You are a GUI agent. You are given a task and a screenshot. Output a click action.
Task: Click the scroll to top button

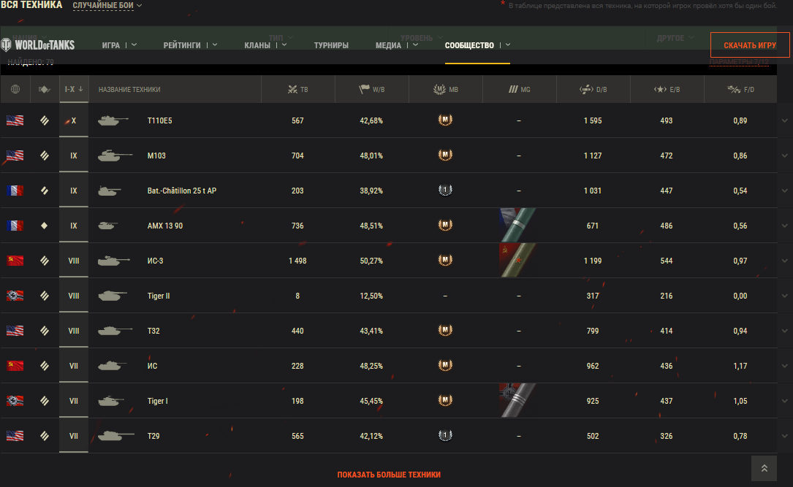[764, 468]
